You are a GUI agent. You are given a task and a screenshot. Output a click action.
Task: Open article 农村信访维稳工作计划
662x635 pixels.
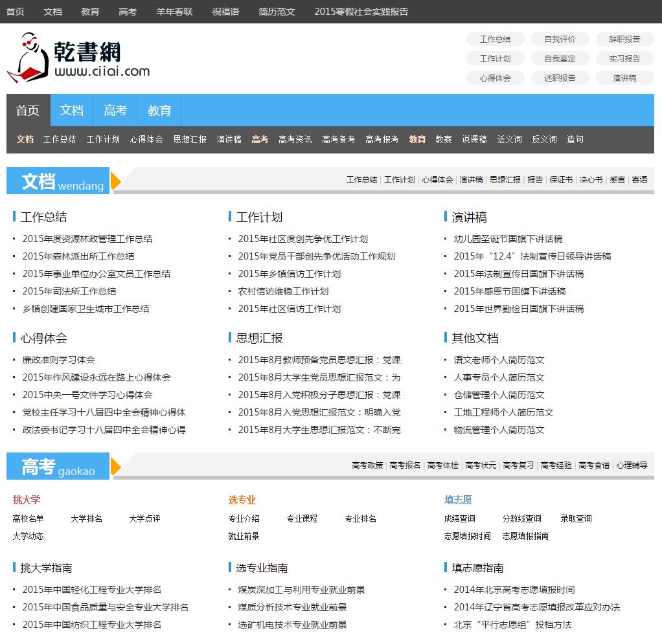[283, 291]
